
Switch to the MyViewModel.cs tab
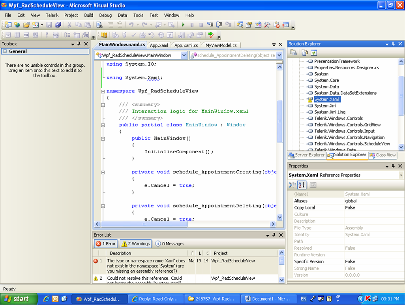click(x=221, y=45)
